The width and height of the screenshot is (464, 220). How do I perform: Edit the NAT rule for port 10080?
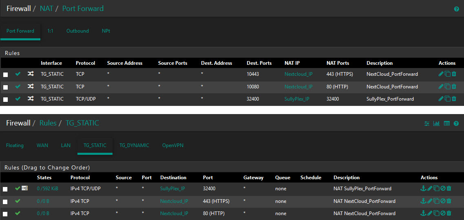[x=441, y=87]
